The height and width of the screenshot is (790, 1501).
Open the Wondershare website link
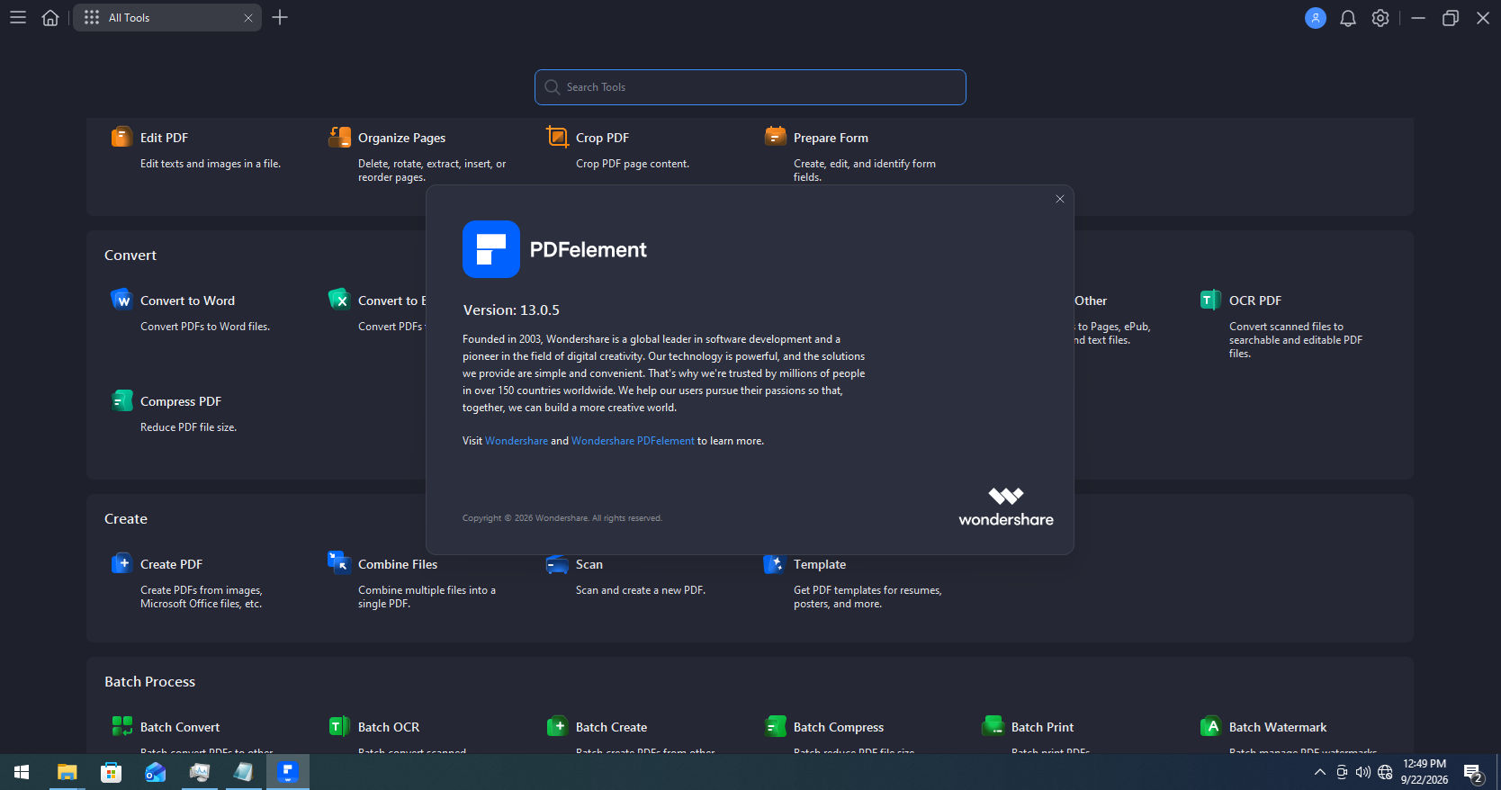click(x=517, y=441)
